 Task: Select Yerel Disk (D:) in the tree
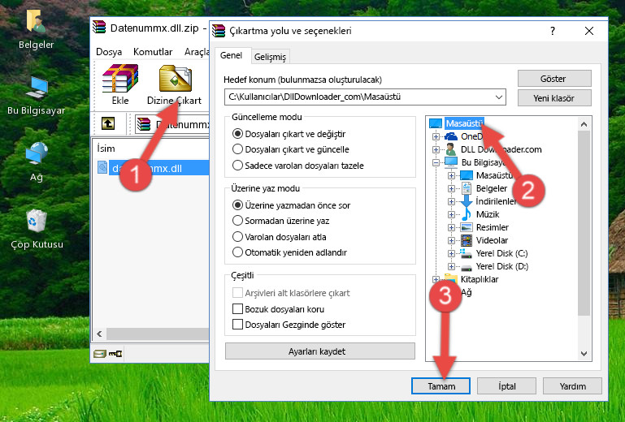(x=502, y=266)
